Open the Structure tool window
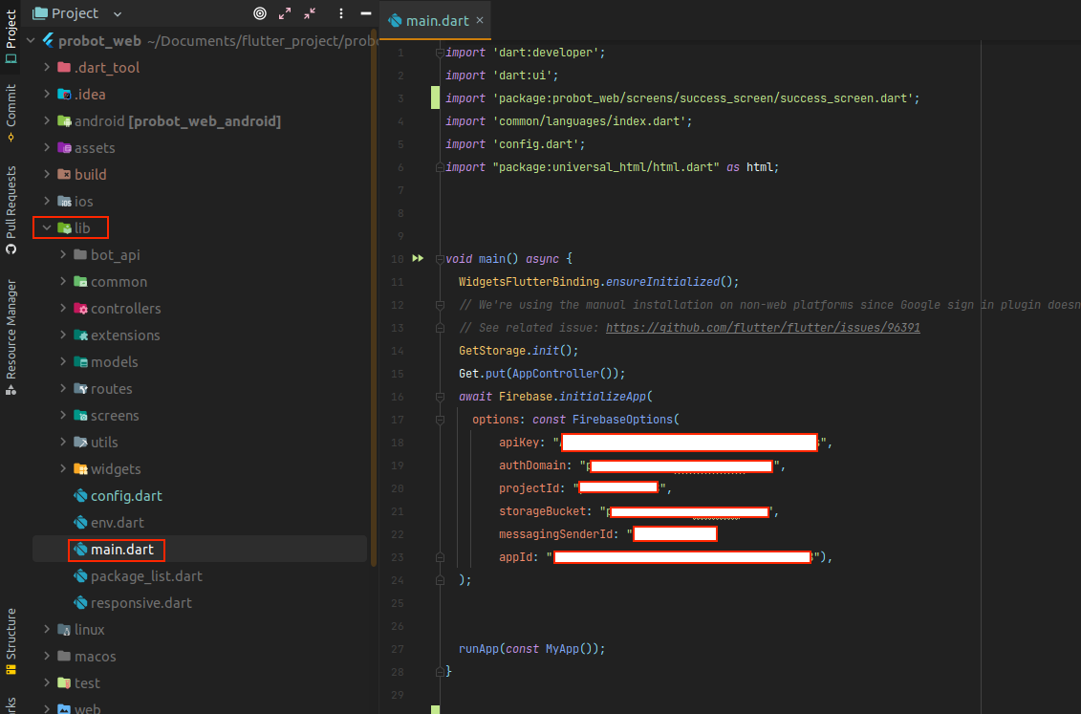Screen dimensions: 1081x714 click(x=11, y=640)
